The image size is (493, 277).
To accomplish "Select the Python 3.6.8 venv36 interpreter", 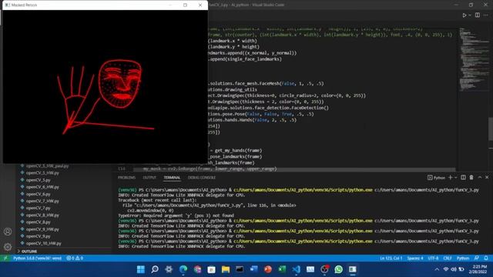I will 37,259.
